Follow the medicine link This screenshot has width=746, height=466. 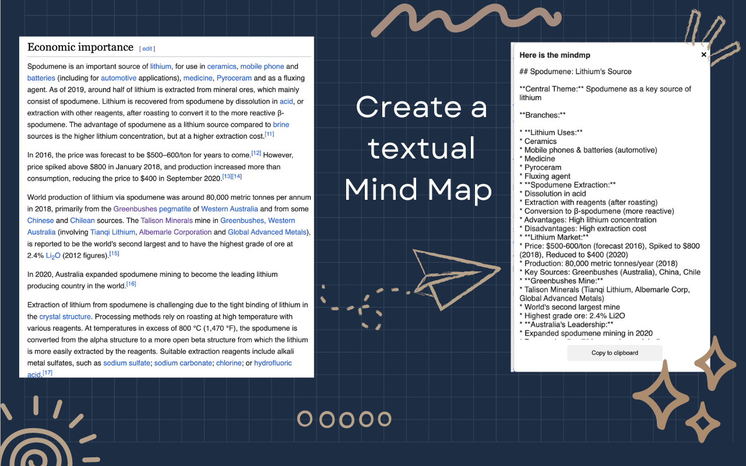click(198, 78)
